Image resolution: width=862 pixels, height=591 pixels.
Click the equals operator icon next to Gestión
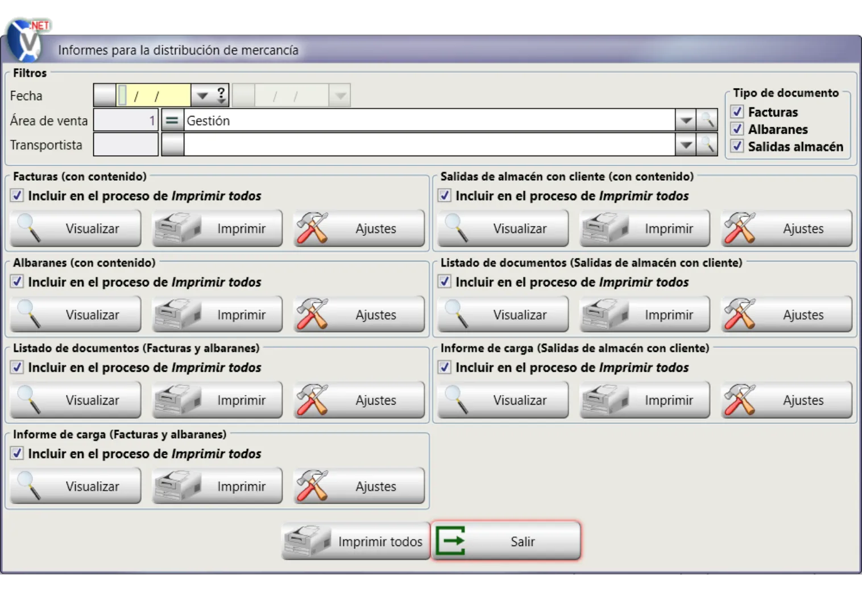(172, 120)
